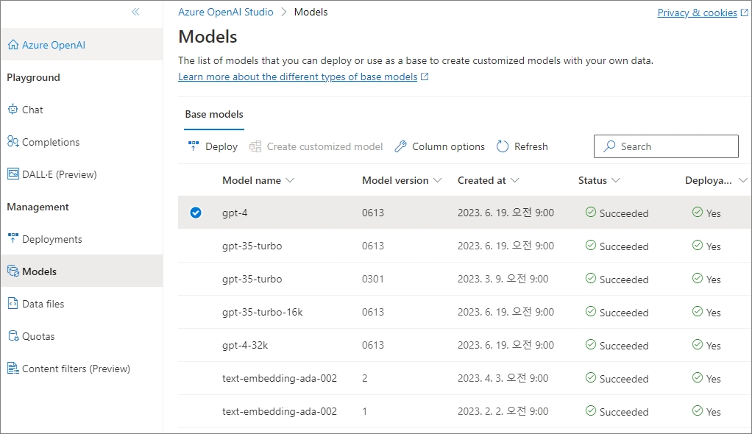Click the Deployments icon in sidebar
The width and height of the screenshot is (752, 434).
[x=13, y=238]
